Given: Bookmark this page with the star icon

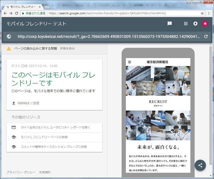Looking at the screenshot, I should coord(202,13).
